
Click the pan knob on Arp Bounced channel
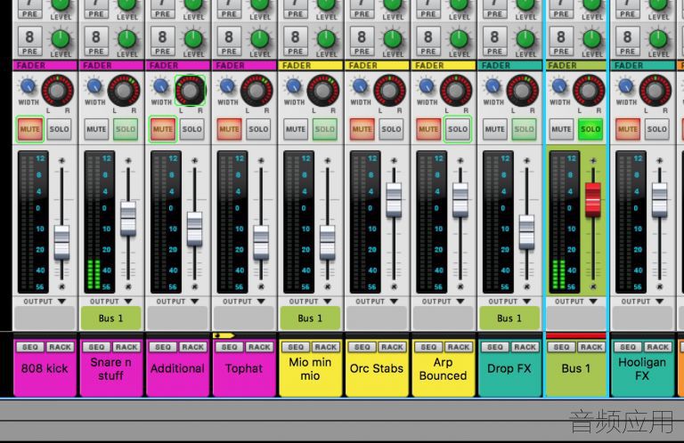pyautogui.click(x=456, y=91)
